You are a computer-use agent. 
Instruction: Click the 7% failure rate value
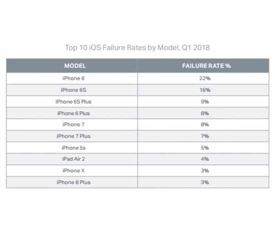tap(205, 136)
